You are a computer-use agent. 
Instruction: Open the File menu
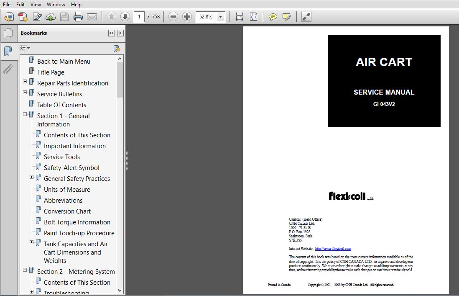7,4
